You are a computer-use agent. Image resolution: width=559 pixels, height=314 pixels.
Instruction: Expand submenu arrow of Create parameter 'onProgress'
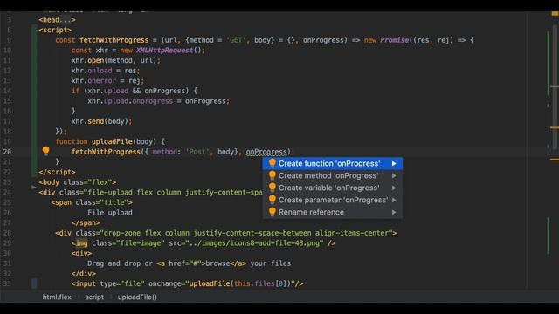[x=394, y=200]
